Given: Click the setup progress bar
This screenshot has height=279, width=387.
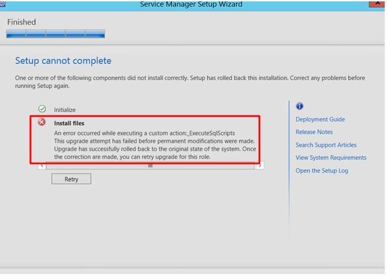Looking at the screenshot, I should coord(55,34).
